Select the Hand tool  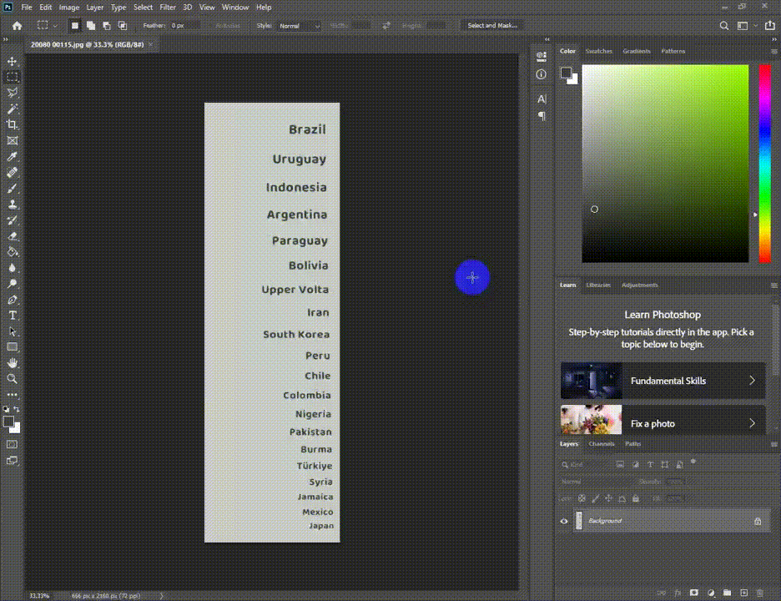12,363
